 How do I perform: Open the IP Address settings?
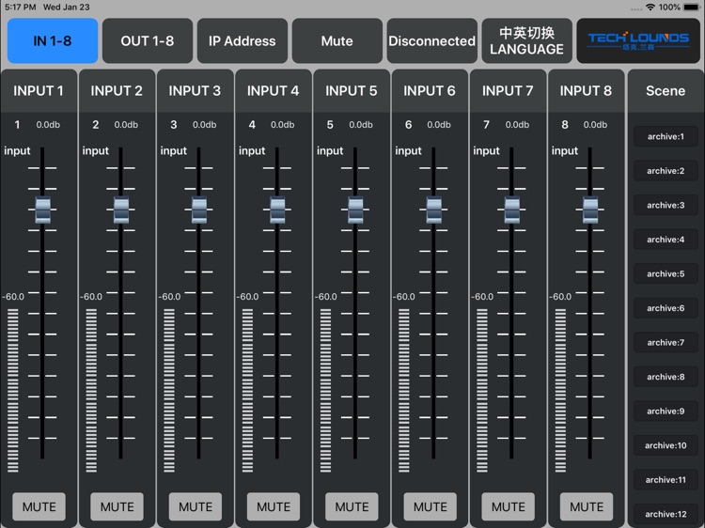(243, 41)
